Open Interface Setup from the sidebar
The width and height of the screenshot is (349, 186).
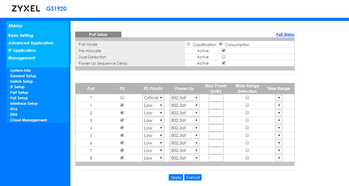pos(24,103)
